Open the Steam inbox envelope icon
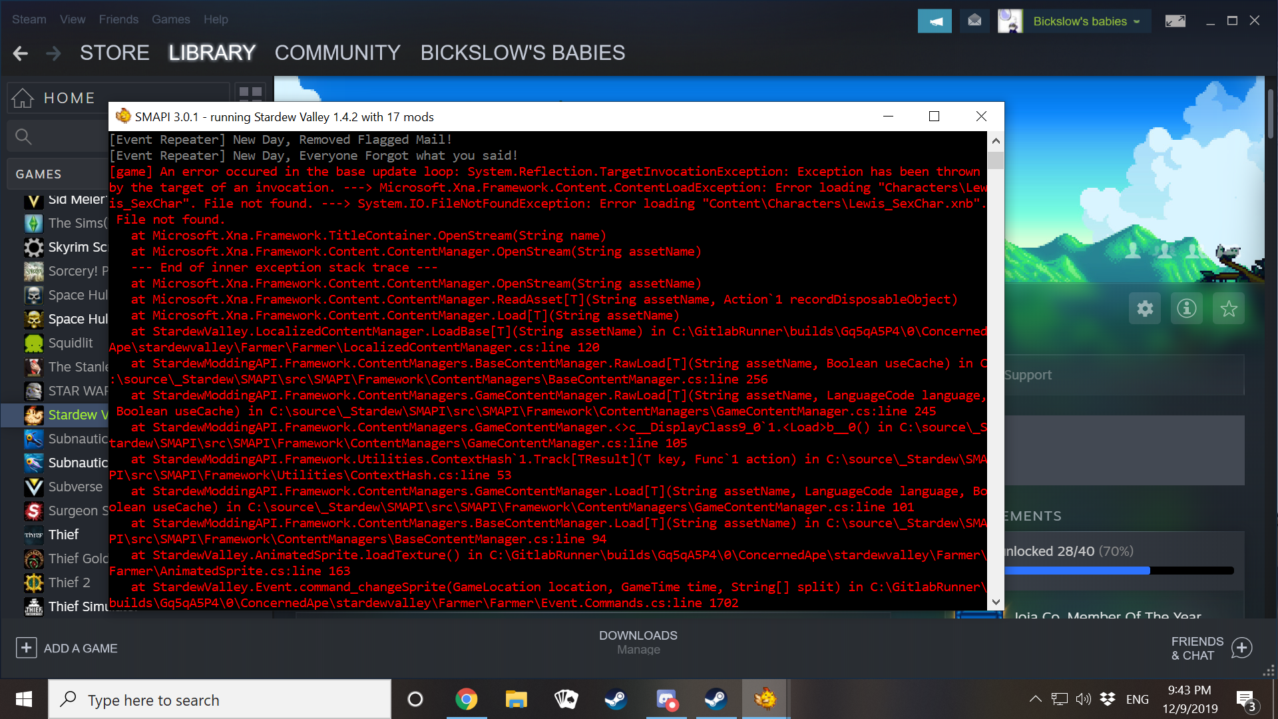Viewport: 1278px width, 719px height. point(974,21)
